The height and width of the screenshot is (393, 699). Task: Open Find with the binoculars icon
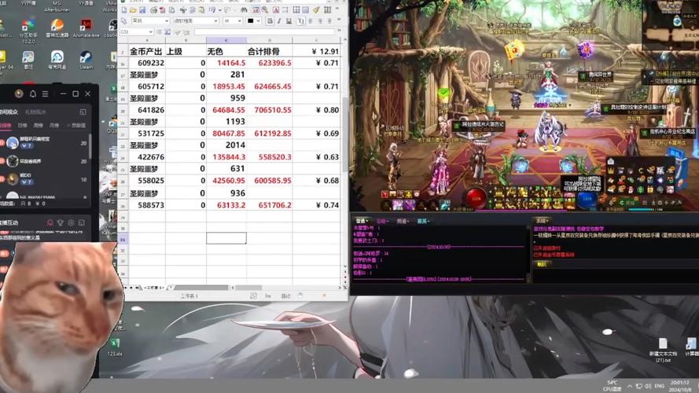244,9
